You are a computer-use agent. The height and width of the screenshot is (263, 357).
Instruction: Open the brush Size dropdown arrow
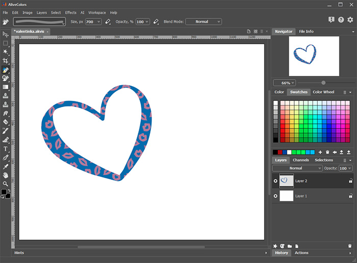point(99,21)
